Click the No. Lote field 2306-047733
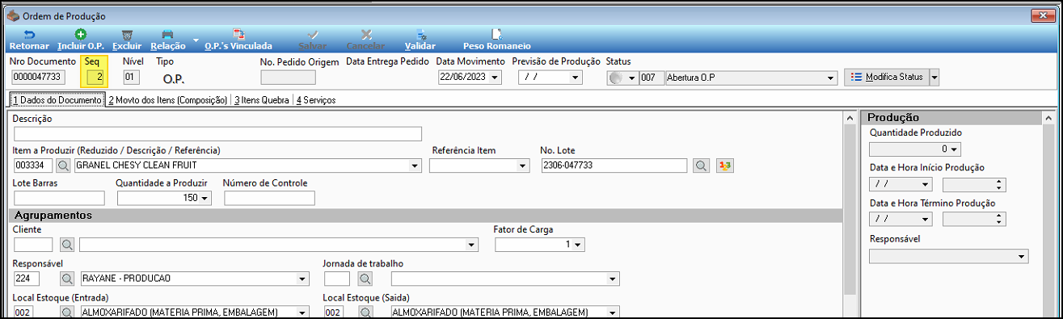The image size is (1063, 319). tap(614, 166)
